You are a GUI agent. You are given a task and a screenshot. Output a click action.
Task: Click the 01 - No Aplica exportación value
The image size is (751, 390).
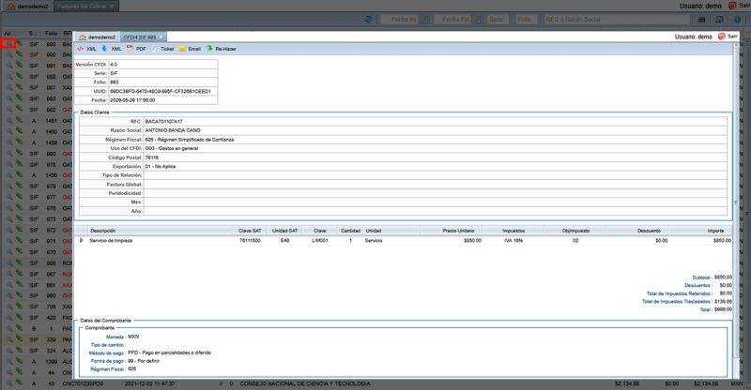point(160,166)
